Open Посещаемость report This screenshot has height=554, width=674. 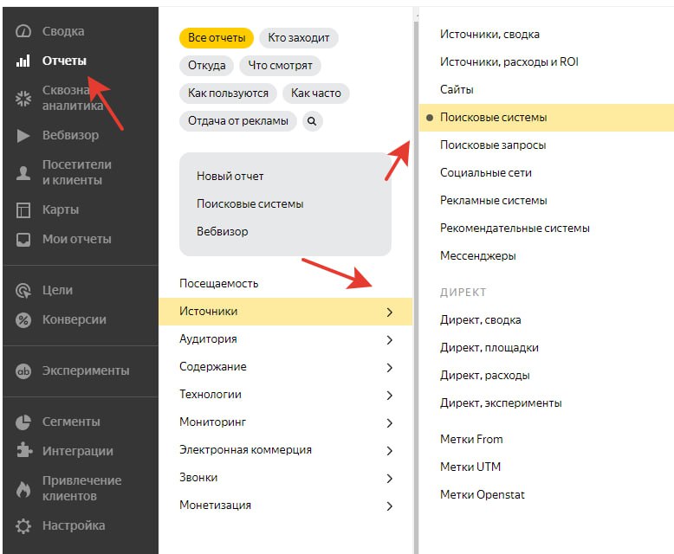[219, 283]
